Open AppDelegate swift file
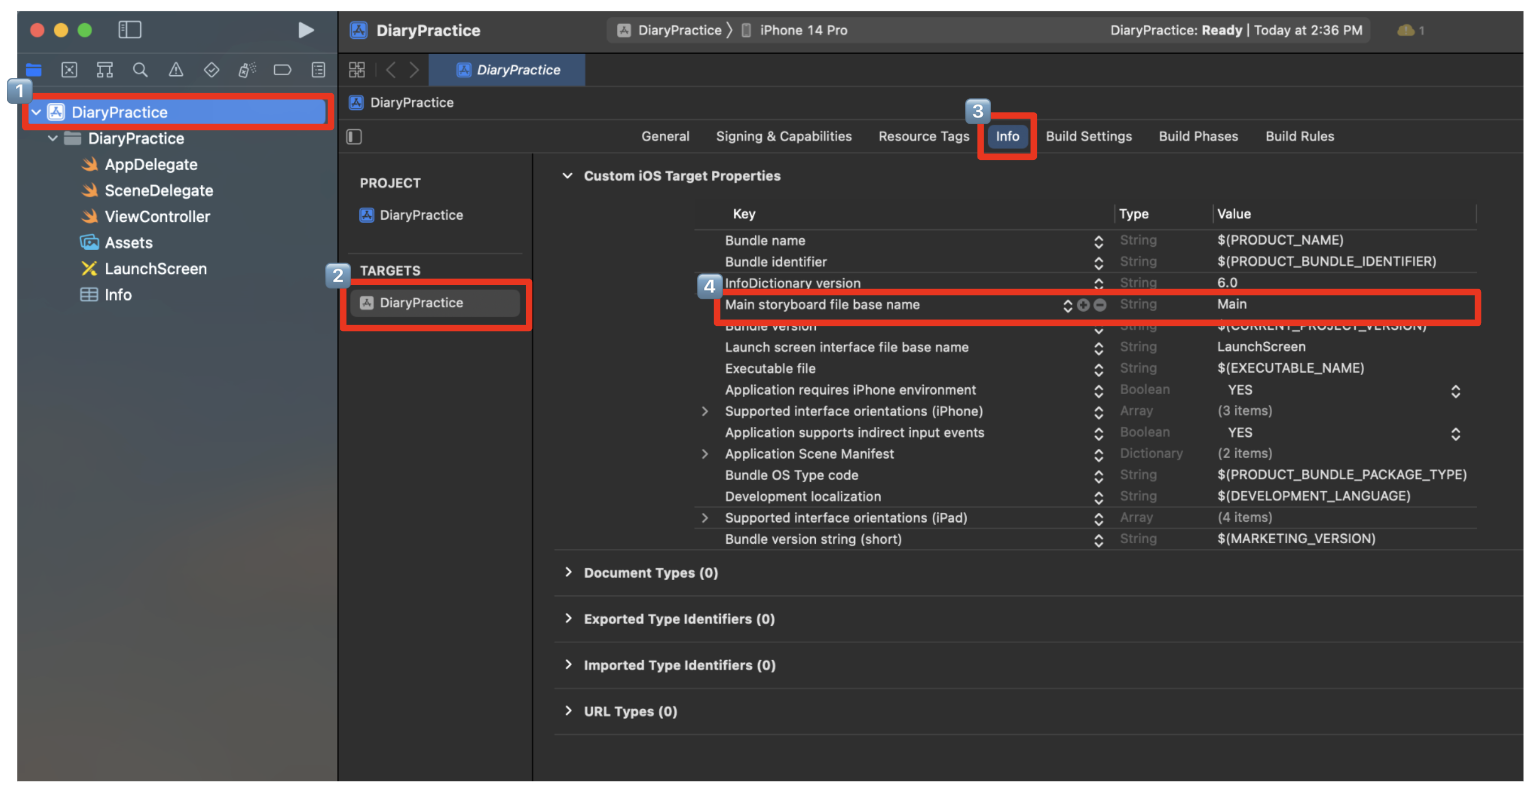The height and width of the screenshot is (794, 1540). 150,164
